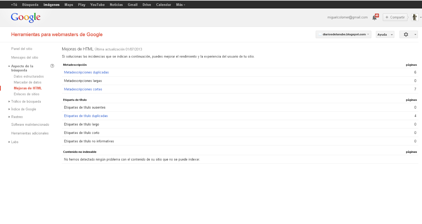The width and height of the screenshot is (422, 224).
Task: Expand the Labs section
Action: pos(9,142)
